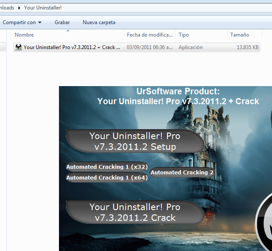Click the 03/09/2011 06:36 date cell
This screenshot has height=251, width=272.
point(149,47)
